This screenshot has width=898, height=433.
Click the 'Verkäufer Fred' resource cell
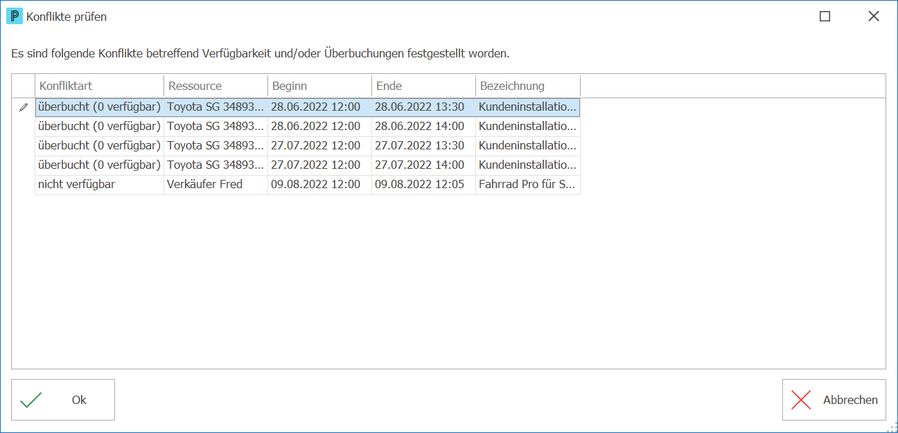pos(216,185)
